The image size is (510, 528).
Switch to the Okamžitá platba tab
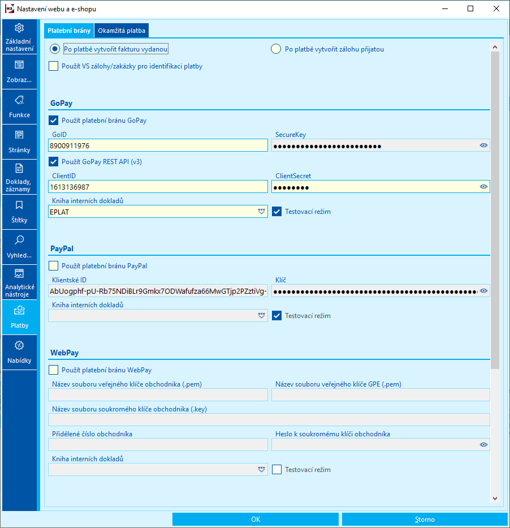tap(122, 31)
